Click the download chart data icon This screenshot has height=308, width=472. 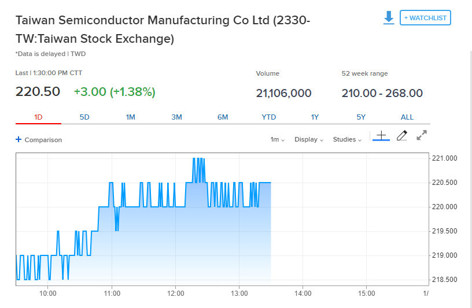(x=389, y=17)
